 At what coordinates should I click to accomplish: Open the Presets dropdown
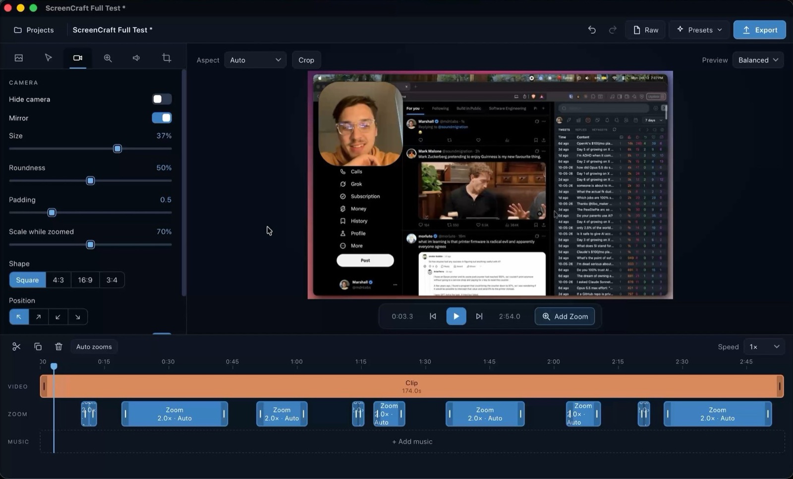pyautogui.click(x=699, y=30)
